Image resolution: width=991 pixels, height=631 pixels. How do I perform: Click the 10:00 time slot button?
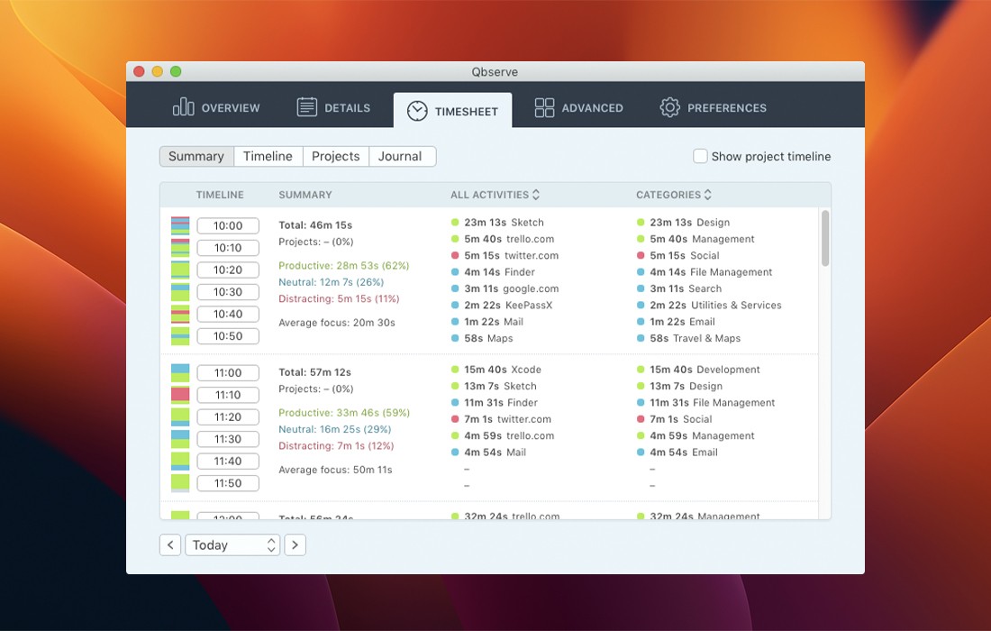(x=228, y=225)
